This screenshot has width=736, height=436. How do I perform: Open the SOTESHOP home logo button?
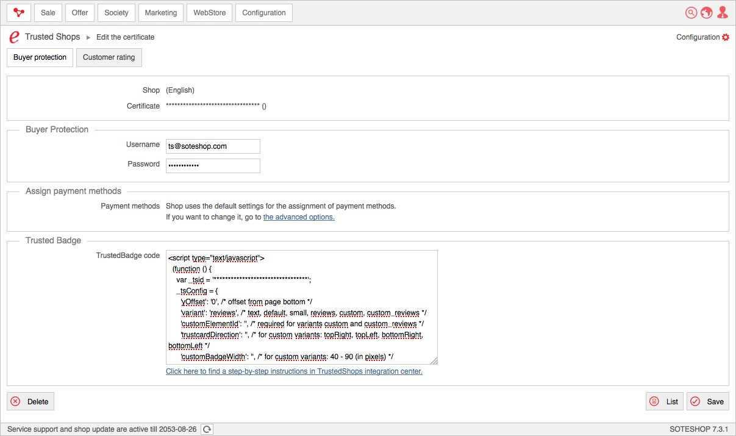[x=19, y=13]
